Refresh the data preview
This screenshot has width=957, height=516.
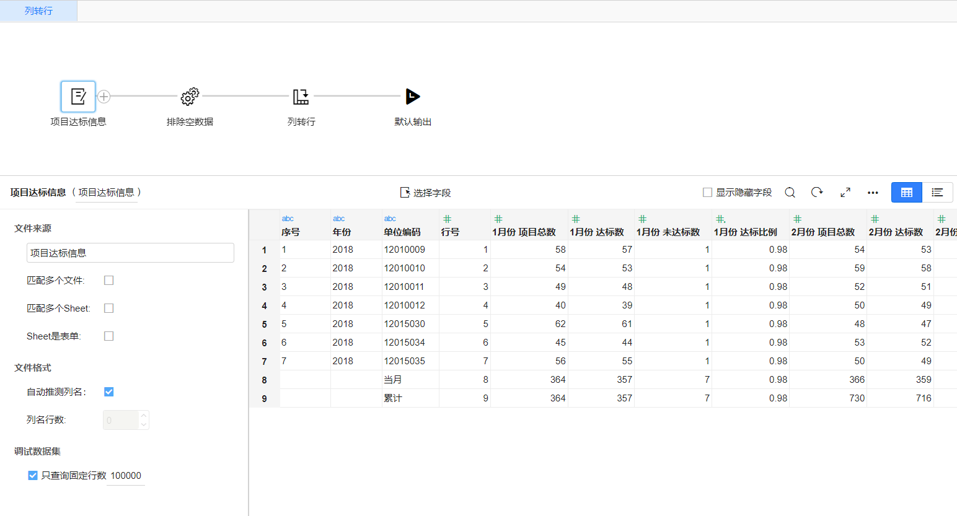point(817,193)
